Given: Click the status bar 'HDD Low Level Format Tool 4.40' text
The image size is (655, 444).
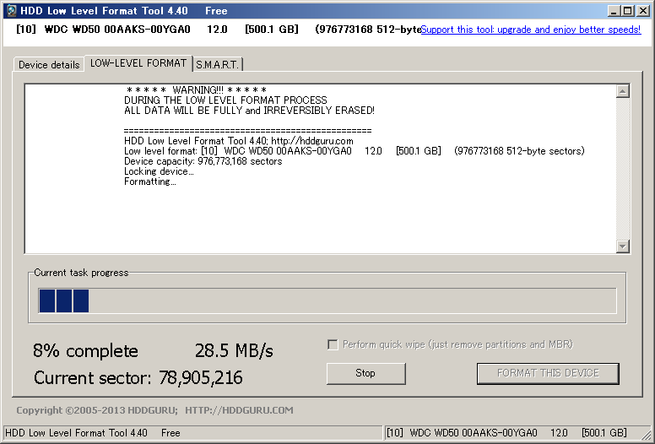Looking at the screenshot, I should pos(76,433).
